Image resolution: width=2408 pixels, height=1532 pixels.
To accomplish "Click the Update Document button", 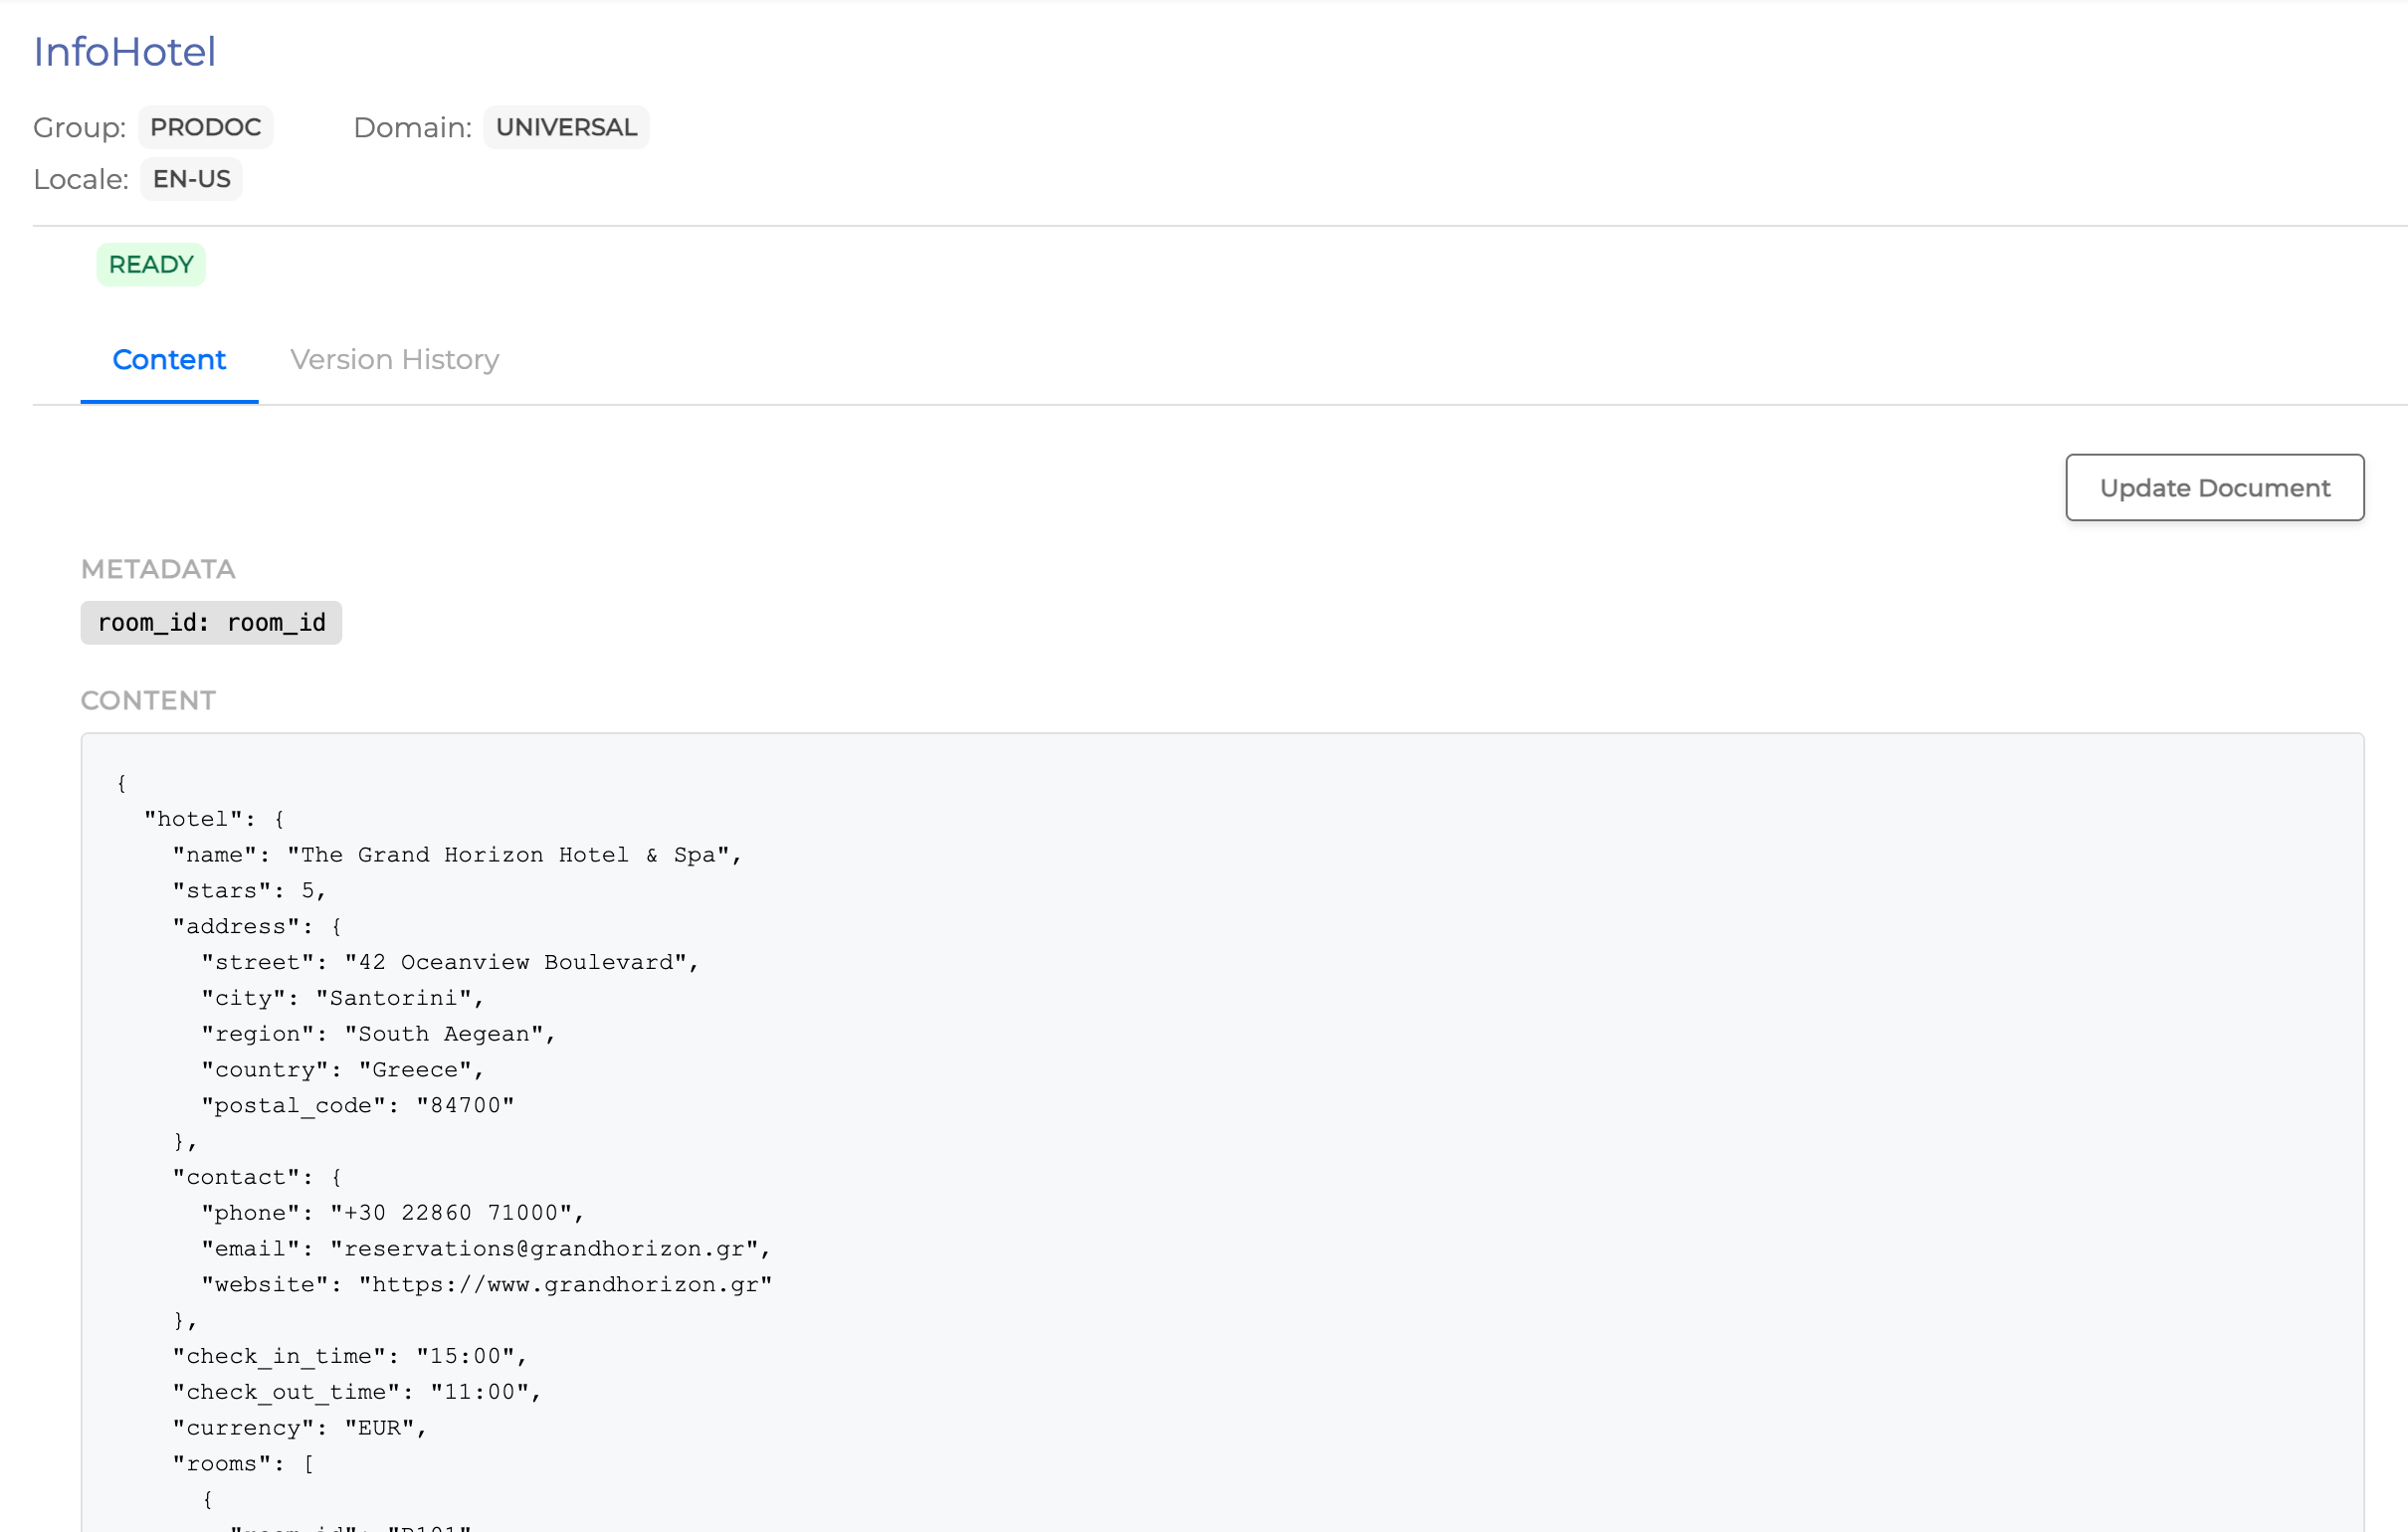I will 2213,488.
